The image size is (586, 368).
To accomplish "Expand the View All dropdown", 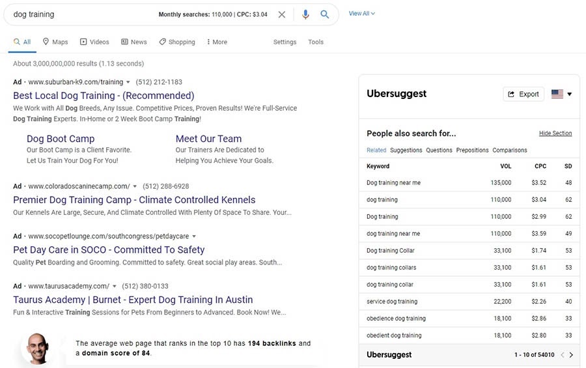I will 362,13.
